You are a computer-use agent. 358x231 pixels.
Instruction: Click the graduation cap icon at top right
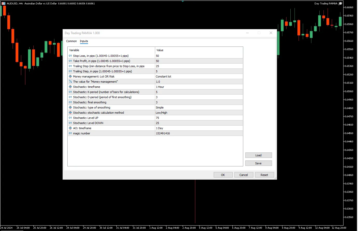pos(340,3)
